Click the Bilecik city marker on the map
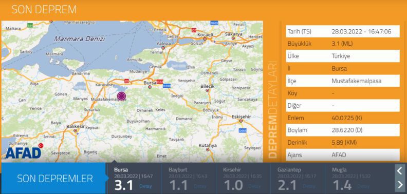Screen dimensions: 407x194 [207, 90]
